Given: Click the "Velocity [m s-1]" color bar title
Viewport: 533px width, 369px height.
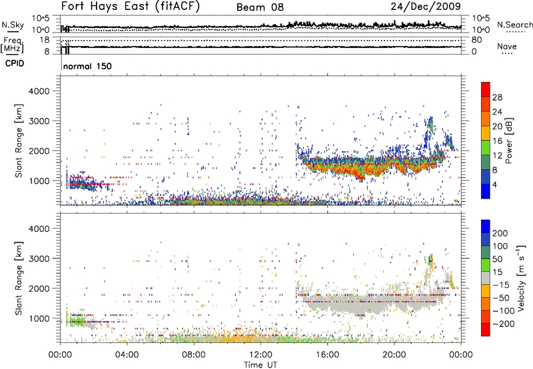Looking at the screenshot, I should (521, 278).
